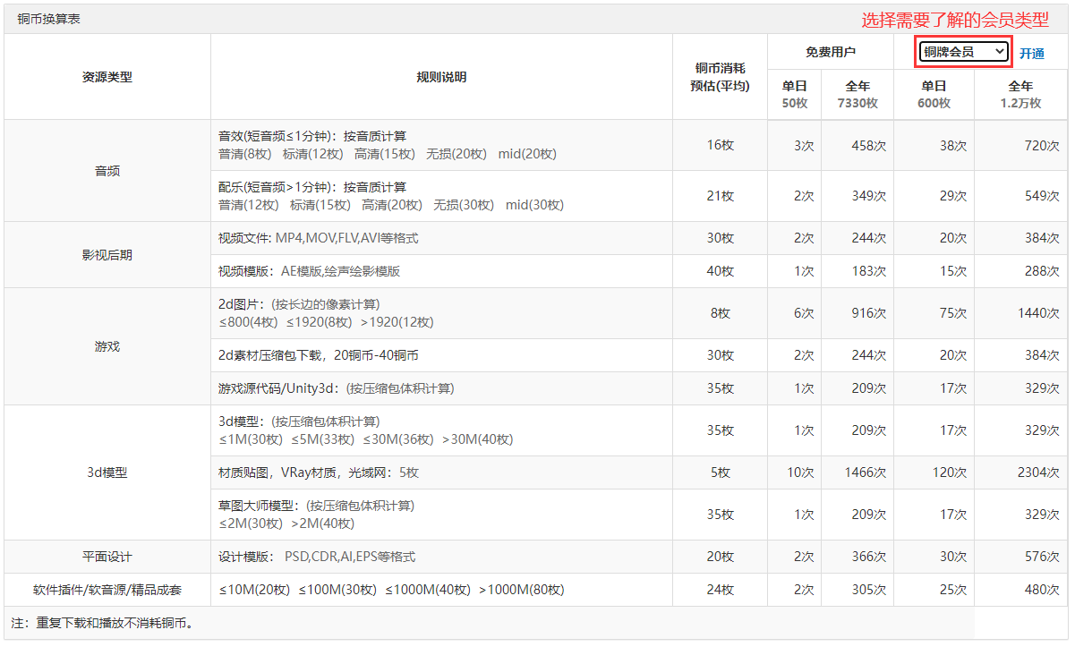Image resolution: width=1075 pixels, height=647 pixels.
Task: Click the 规则说明 column header
Action: coord(441,77)
